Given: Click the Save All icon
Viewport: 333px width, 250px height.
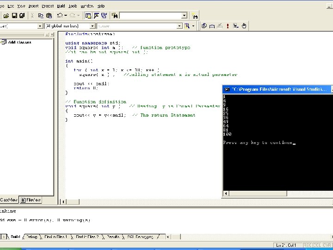Looking at the screenshot, I should pyautogui.click(x=22, y=15).
